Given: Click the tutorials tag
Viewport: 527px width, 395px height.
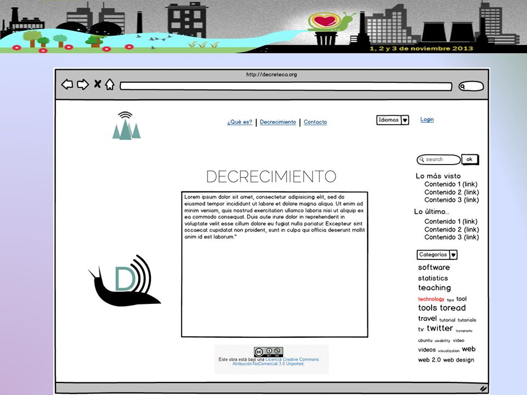Looking at the screenshot, I should (467, 320).
